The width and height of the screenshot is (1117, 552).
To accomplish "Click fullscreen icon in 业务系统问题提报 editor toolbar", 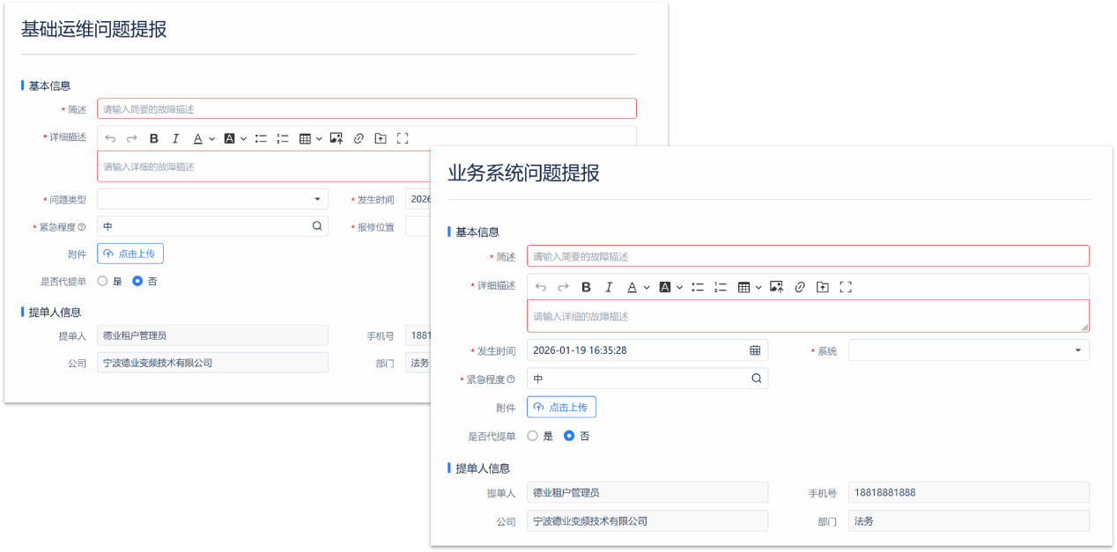I will tap(846, 287).
